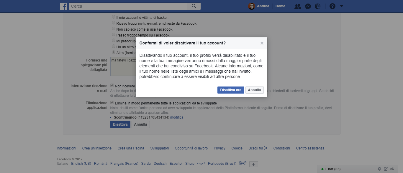
Task: Open the friend requests icon
Action: click(298, 6)
